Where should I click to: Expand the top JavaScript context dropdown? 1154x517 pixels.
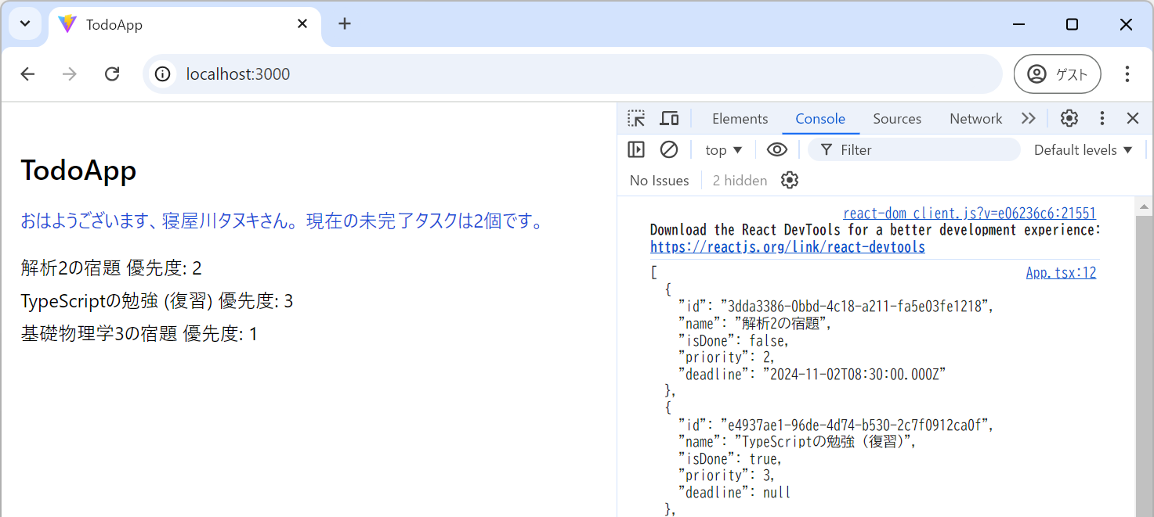(723, 150)
